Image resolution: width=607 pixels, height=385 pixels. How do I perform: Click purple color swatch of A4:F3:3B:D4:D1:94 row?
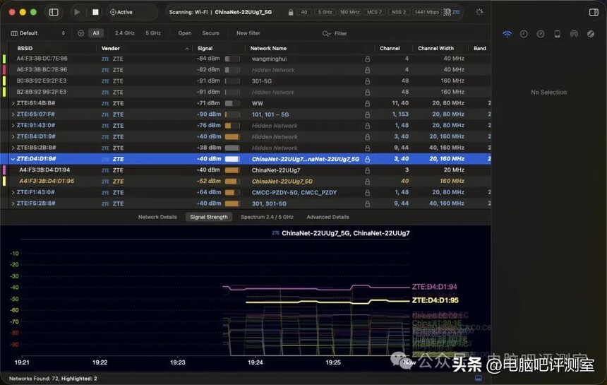coord(4,170)
